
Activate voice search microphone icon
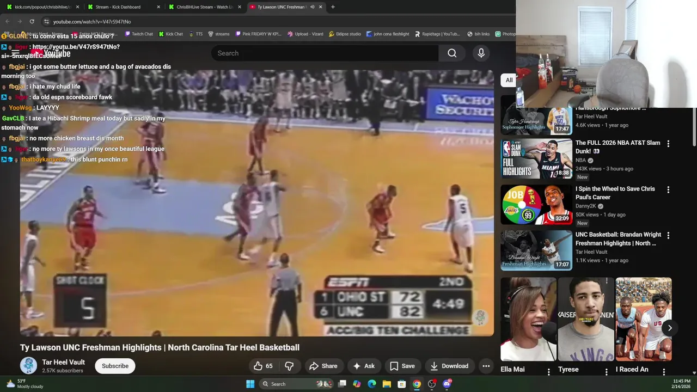pyautogui.click(x=481, y=53)
